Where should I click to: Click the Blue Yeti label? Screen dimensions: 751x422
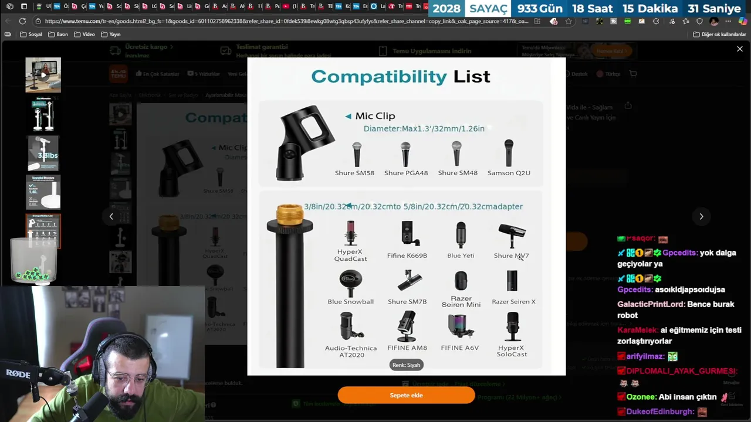[461, 256]
